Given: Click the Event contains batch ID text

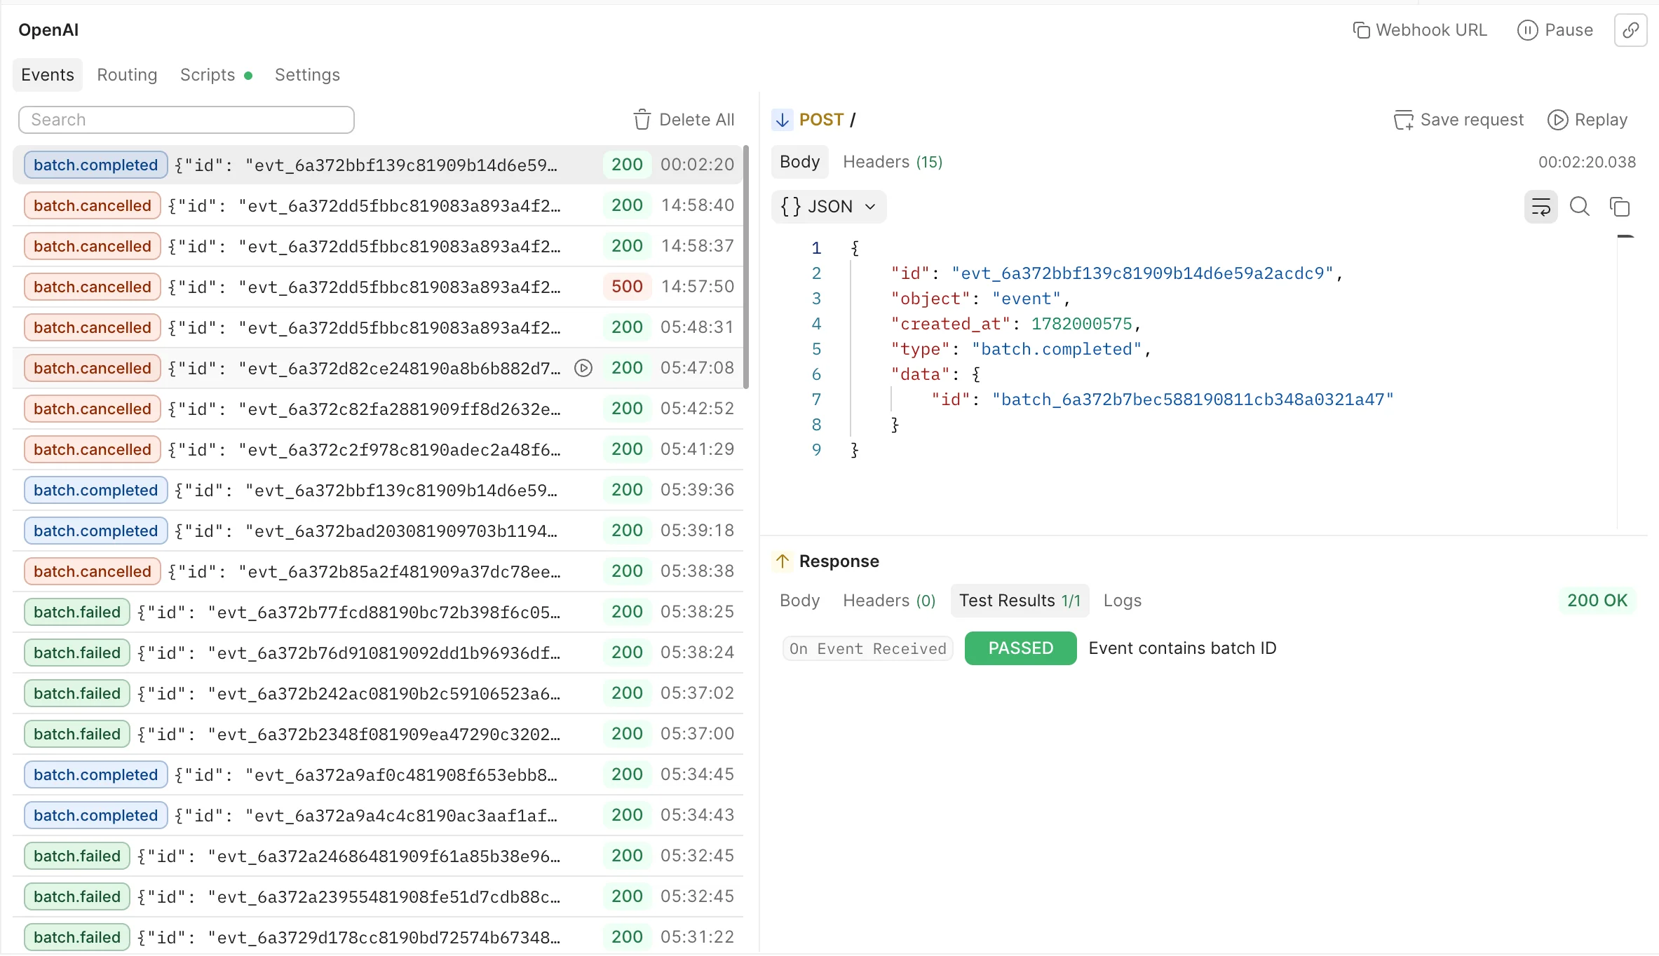Looking at the screenshot, I should [1182, 648].
